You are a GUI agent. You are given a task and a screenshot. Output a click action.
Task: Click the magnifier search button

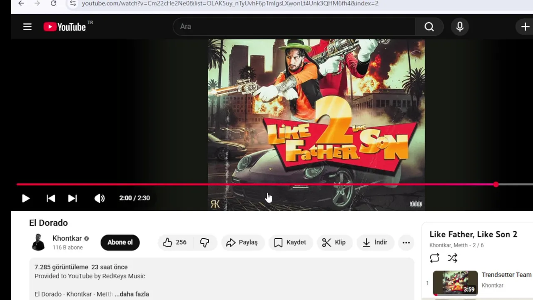pos(429,27)
